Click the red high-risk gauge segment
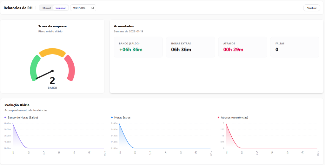The height and width of the screenshot is (165, 325). (71, 68)
